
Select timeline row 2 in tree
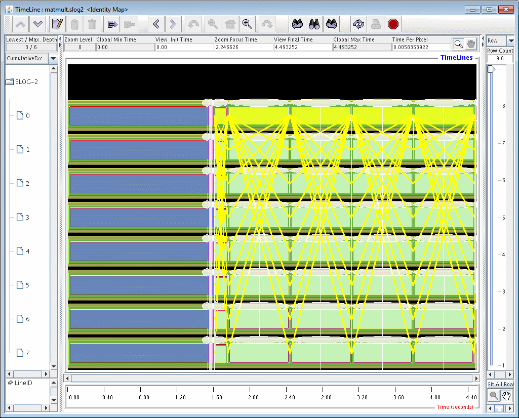pos(23,183)
